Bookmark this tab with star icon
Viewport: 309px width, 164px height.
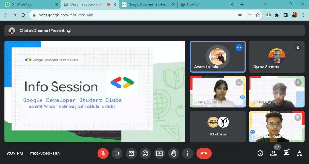[x=257, y=15]
